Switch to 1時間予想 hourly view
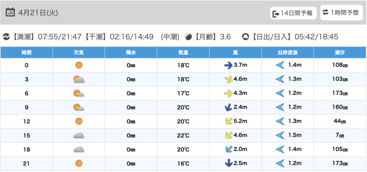 tap(341, 13)
